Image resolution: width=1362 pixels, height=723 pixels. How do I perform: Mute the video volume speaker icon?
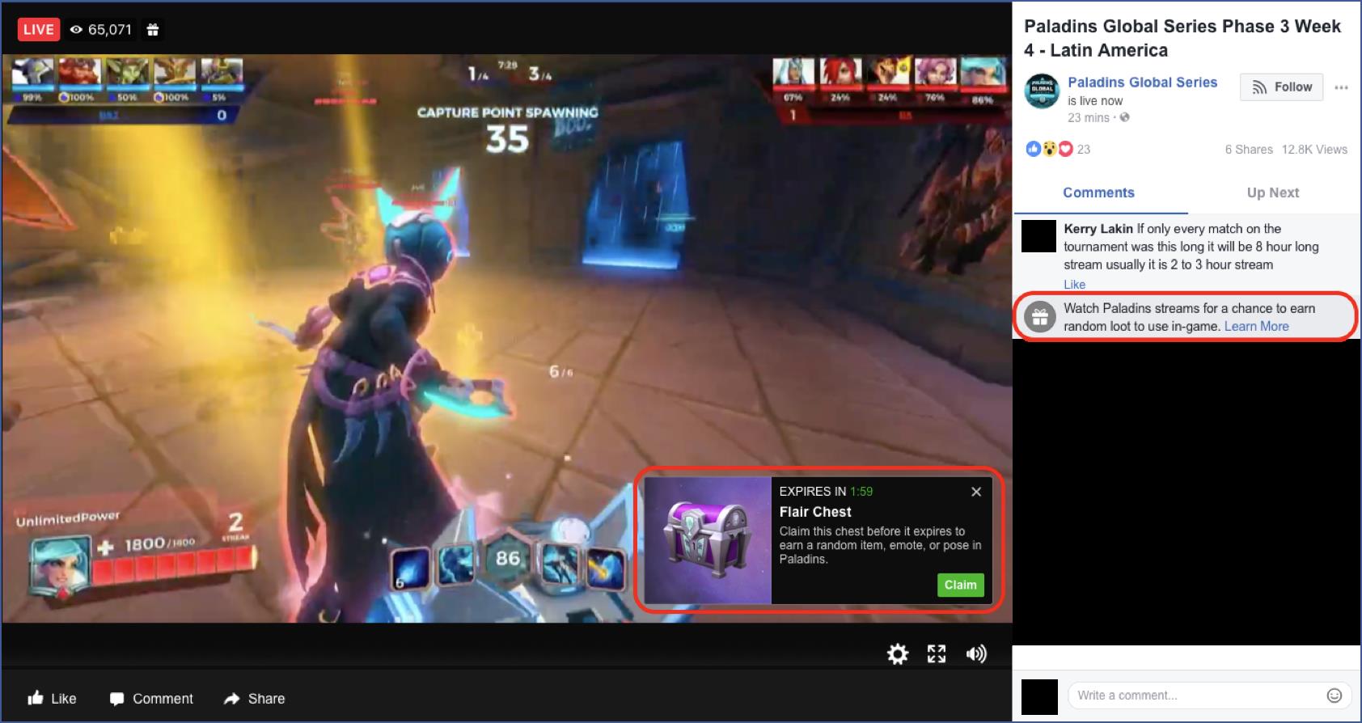(975, 654)
